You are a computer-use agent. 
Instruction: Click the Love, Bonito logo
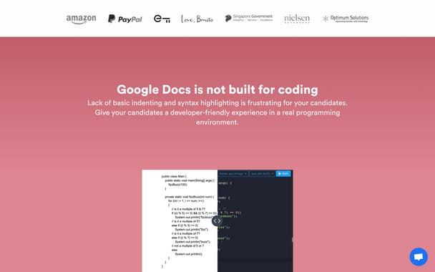[197, 19]
